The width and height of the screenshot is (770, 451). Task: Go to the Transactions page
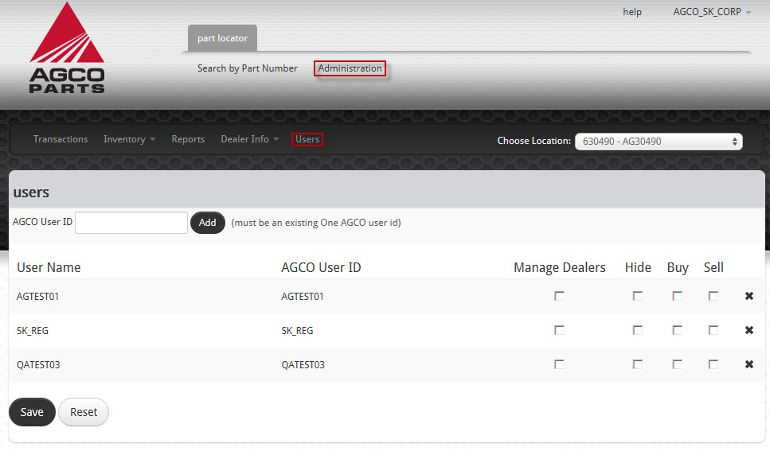tap(61, 139)
